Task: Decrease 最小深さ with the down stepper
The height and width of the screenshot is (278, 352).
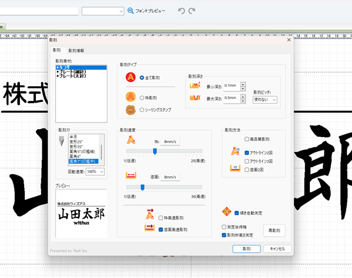Action: pyautogui.click(x=243, y=89)
